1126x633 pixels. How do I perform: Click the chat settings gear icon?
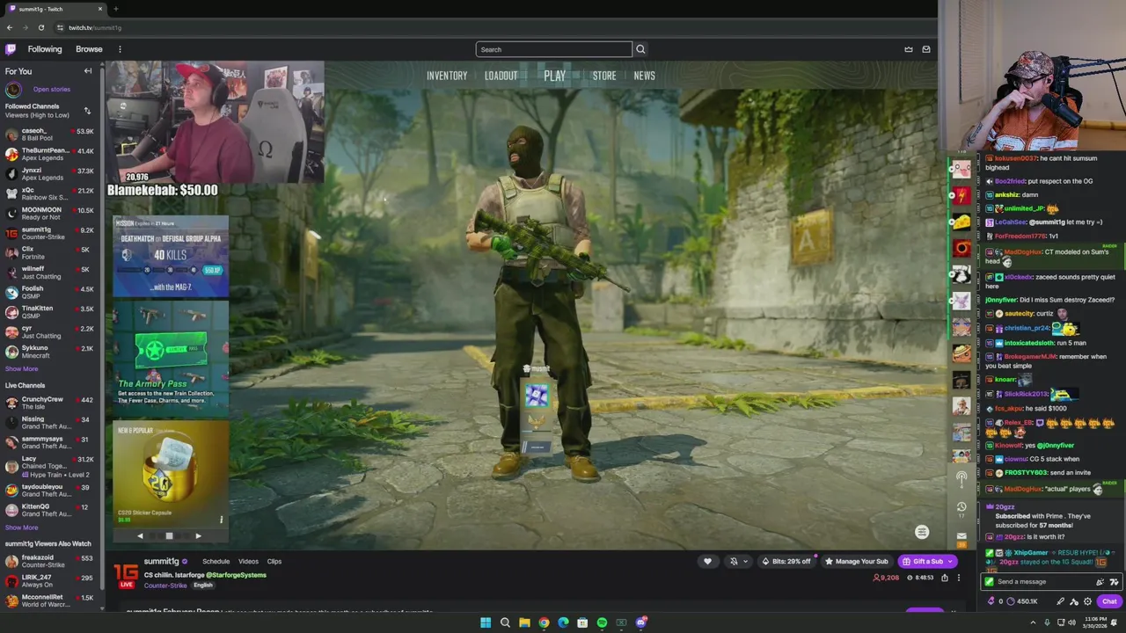(x=1087, y=601)
